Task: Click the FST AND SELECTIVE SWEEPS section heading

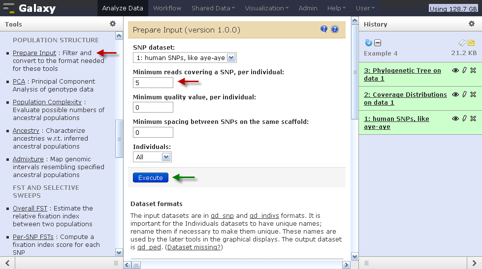Action: [46, 191]
